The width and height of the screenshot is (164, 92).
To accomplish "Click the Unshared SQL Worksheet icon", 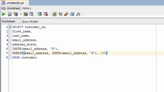I will click(x=55, y=14).
